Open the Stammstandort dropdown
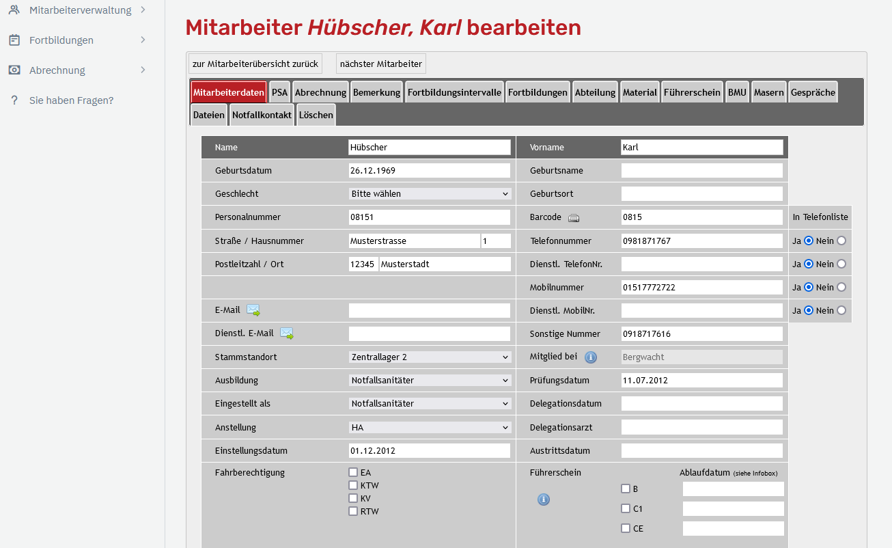The width and height of the screenshot is (892, 548). click(430, 357)
